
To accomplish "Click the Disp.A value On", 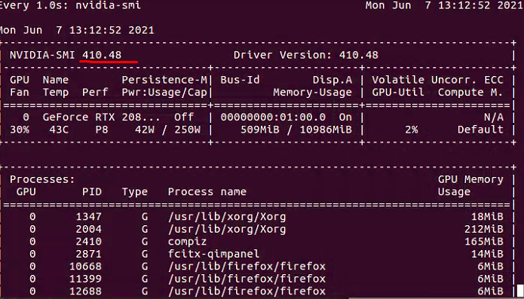I will (345, 117).
